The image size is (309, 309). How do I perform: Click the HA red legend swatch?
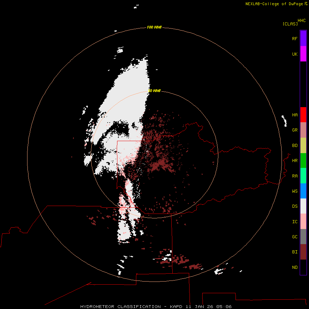[303, 115]
